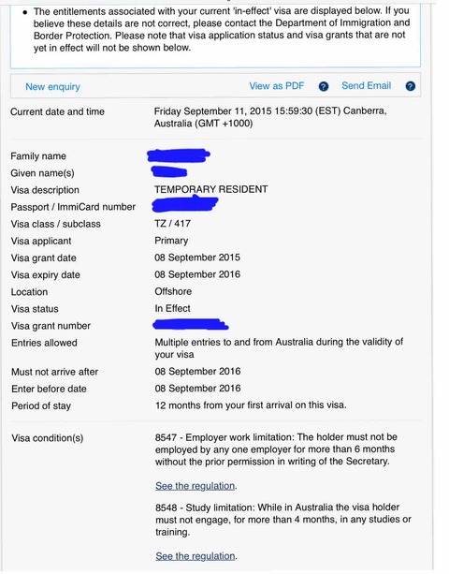Screen dimensions: 449x574
Task: Open See the regulation link under condition 8547
Action: tap(195, 486)
